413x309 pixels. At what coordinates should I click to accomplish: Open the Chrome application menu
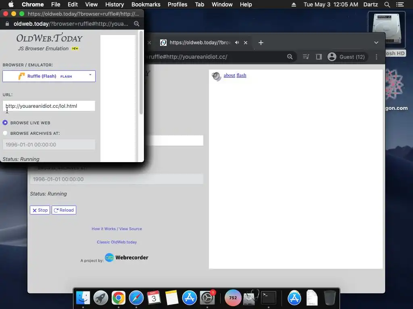(33, 4)
